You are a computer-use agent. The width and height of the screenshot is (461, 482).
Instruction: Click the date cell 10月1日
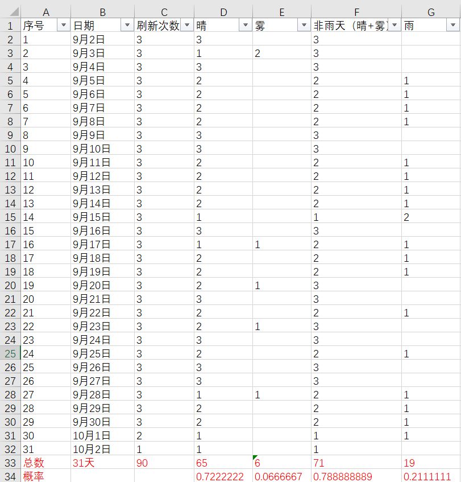102,435
